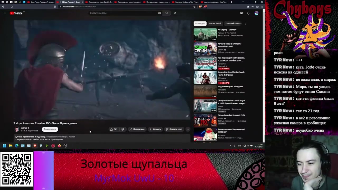Close the 3 Игры Assassin's Creed tab
The height and width of the screenshot is (190, 338).
tap(83, 2)
